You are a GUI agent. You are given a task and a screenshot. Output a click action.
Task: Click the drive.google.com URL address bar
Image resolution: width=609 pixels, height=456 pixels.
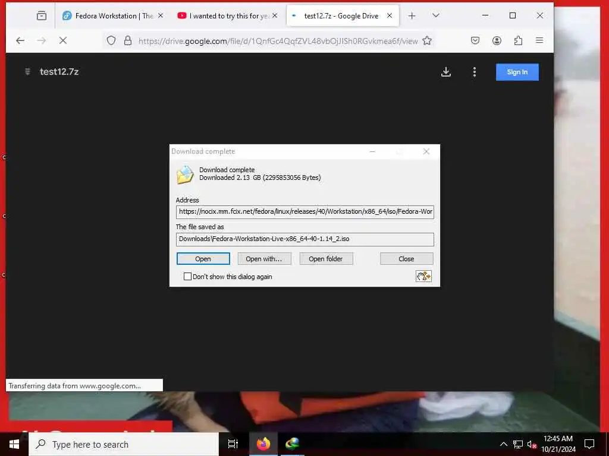[278, 41]
